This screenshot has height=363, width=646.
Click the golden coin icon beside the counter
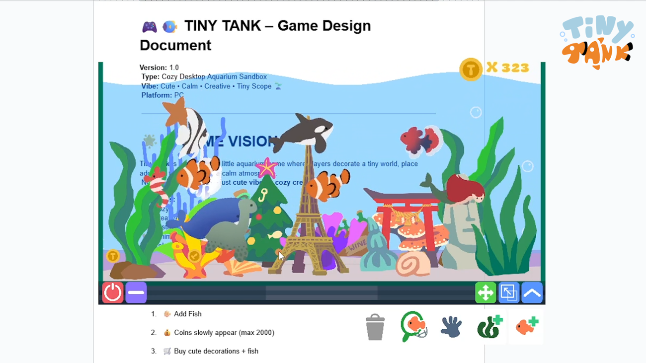(x=470, y=69)
